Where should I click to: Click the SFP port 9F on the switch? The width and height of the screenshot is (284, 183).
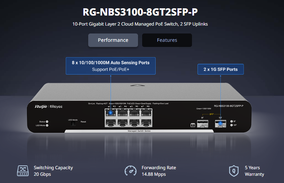click(202, 124)
